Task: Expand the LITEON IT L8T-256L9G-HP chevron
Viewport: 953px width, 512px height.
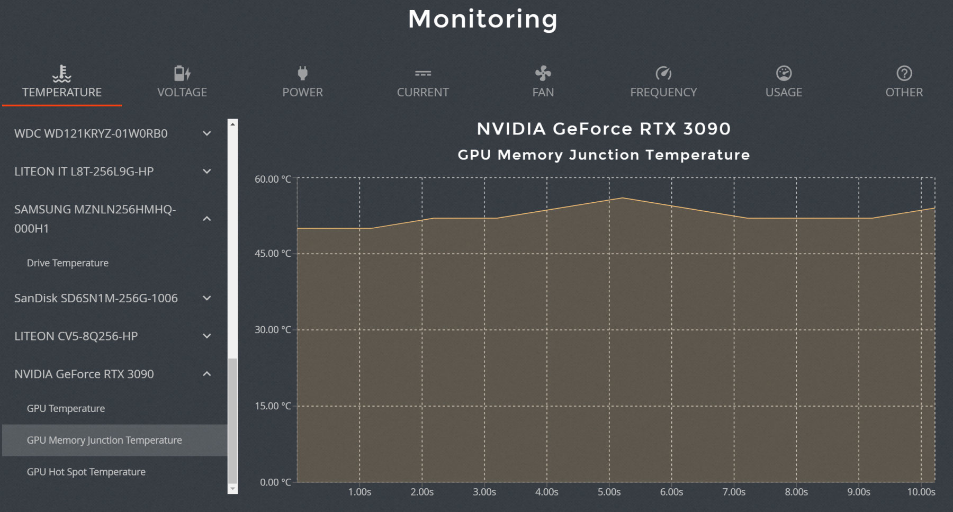Action: point(207,172)
